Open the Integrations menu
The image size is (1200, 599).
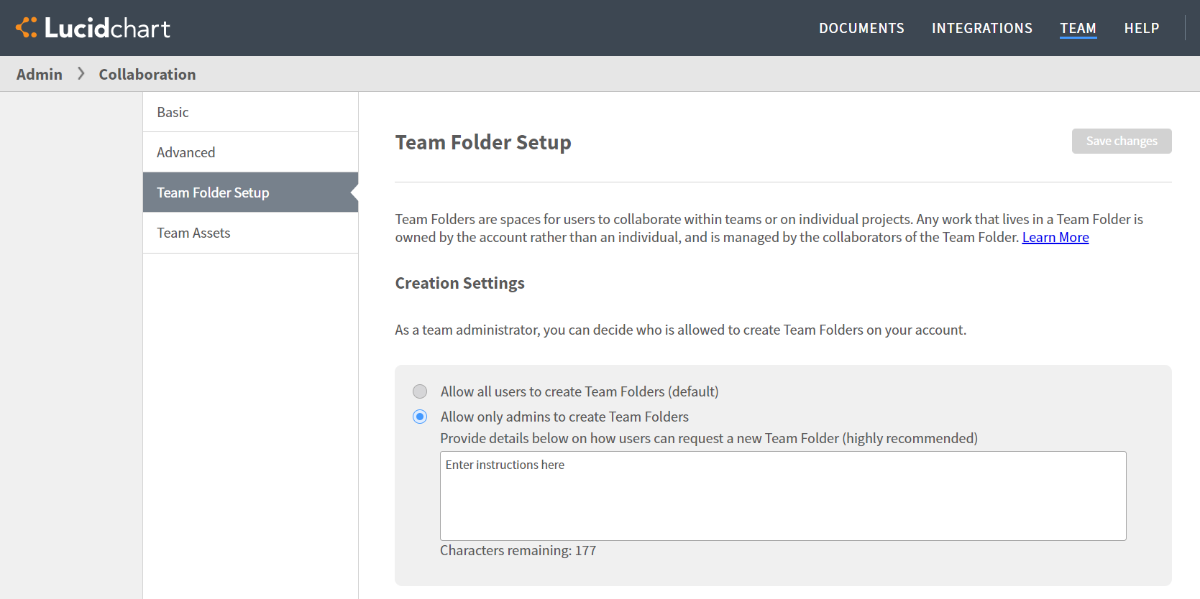point(982,28)
